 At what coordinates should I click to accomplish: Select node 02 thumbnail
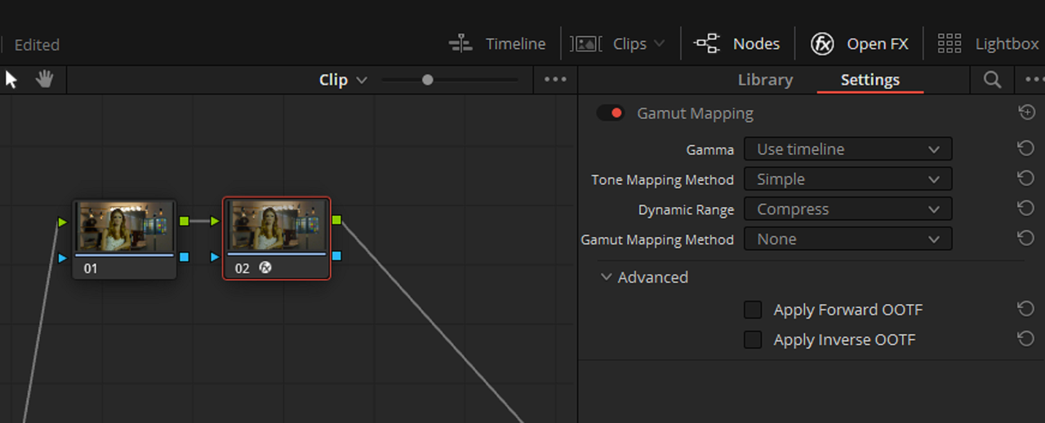277,227
